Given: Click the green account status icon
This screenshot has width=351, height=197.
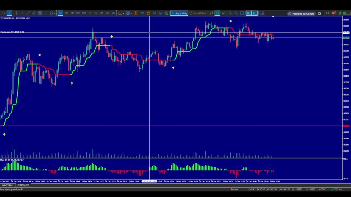Looking at the screenshot, I should (340, 13).
